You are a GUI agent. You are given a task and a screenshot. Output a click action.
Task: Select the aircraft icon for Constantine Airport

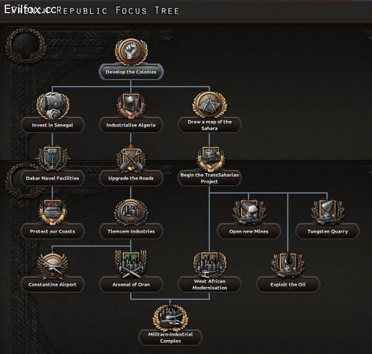point(52,264)
